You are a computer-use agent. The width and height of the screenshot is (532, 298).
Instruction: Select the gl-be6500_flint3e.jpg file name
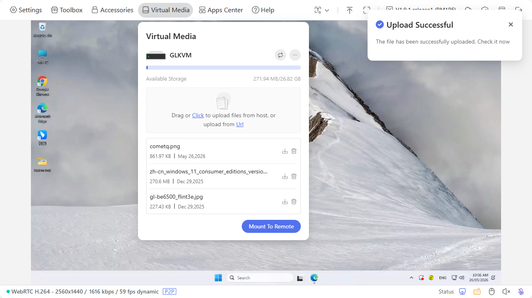[176, 197]
